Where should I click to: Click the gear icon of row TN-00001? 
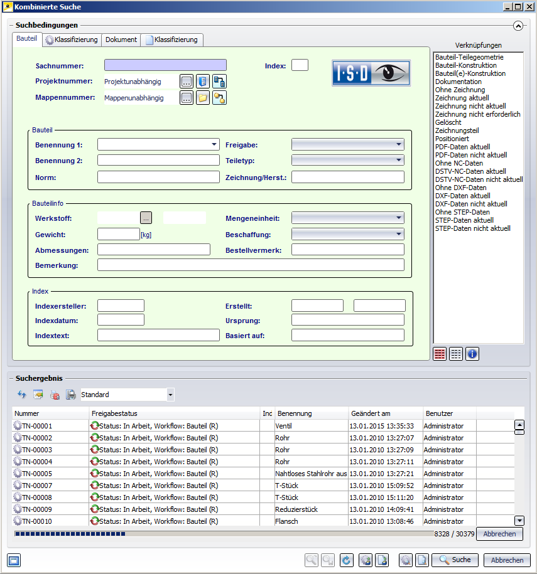coord(17,425)
